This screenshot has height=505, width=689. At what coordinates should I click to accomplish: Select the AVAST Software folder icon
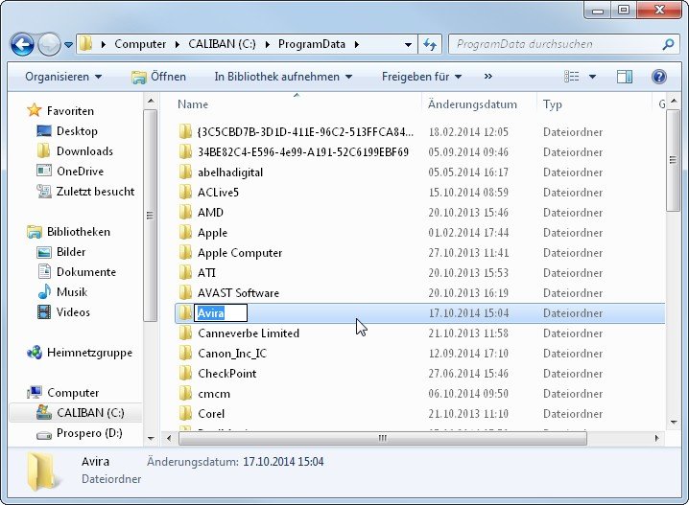(x=185, y=293)
